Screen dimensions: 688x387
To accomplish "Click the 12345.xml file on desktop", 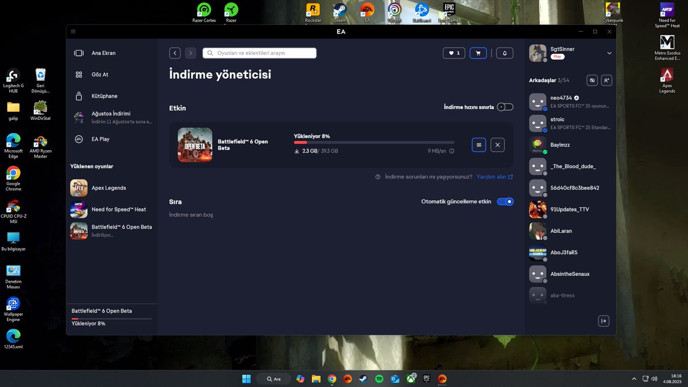I will pyautogui.click(x=13, y=339).
